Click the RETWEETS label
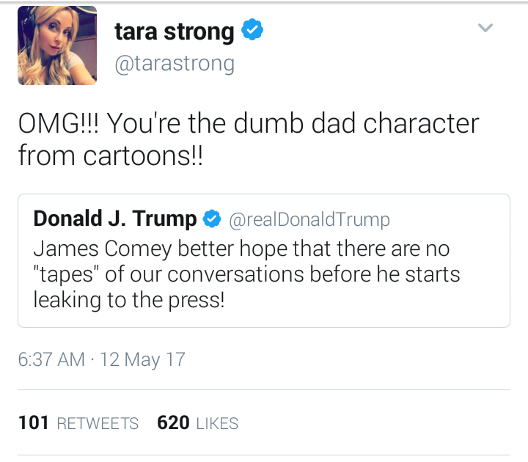 pos(97,424)
